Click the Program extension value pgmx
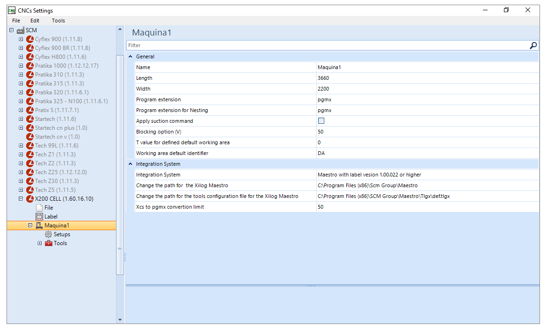547x331 pixels. coord(428,99)
